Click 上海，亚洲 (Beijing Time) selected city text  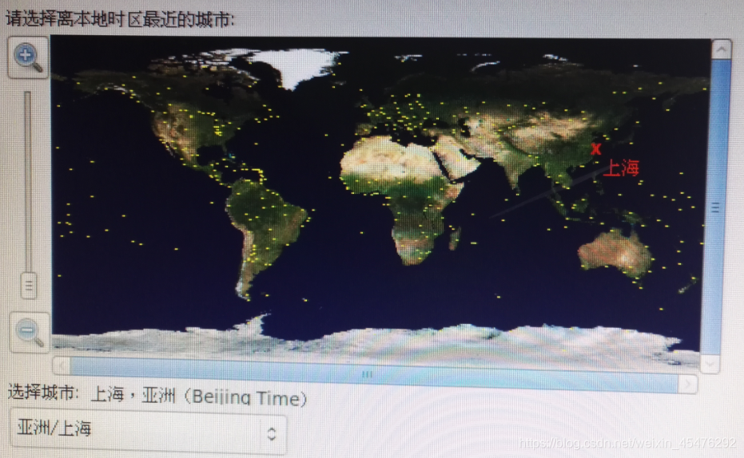(198, 396)
